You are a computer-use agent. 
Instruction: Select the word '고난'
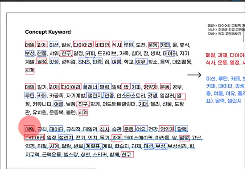(x=196, y=138)
